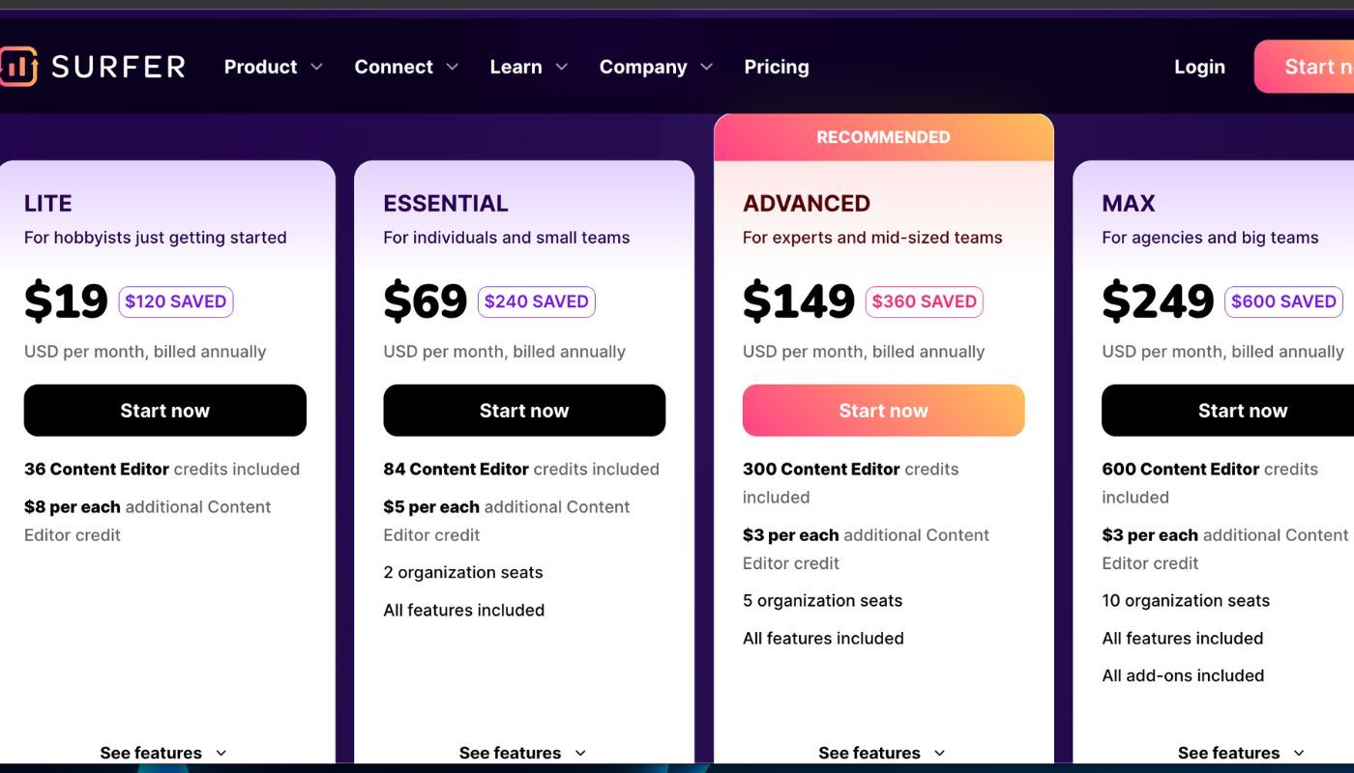This screenshot has height=773, width=1354.
Task: Expand See features under Max plan
Action: (x=1242, y=752)
